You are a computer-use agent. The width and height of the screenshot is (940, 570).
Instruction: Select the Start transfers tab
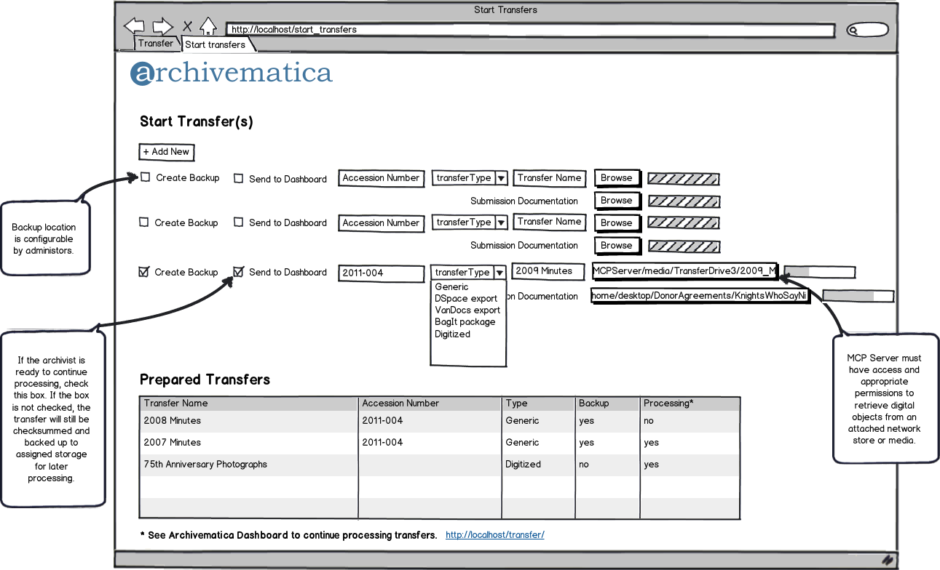click(215, 45)
